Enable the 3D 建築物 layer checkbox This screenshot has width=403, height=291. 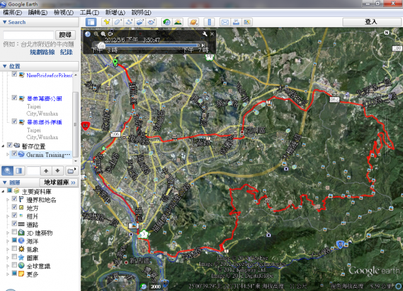(14, 232)
